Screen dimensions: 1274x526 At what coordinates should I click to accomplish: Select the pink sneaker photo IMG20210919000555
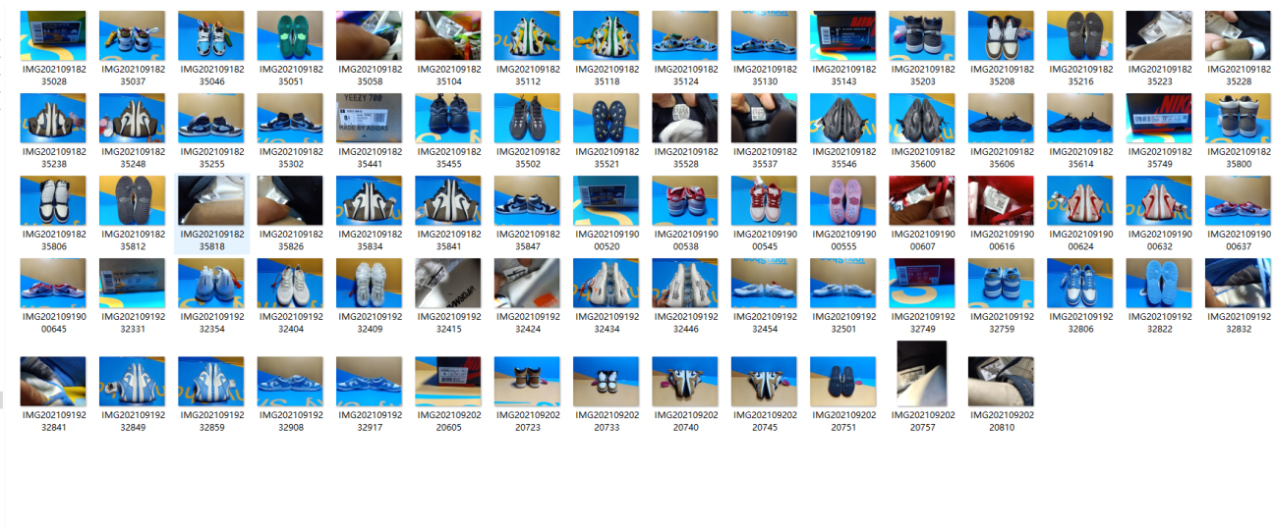843,201
